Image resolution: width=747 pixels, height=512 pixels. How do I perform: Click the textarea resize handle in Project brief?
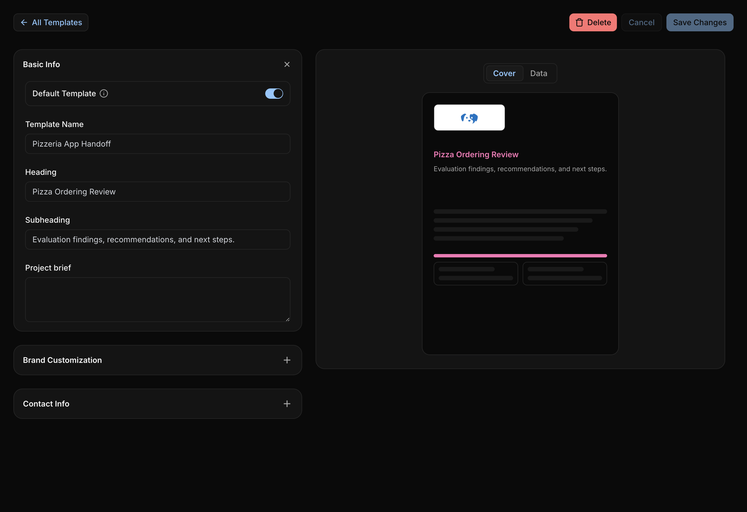pyautogui.click(x=288, y=319)
